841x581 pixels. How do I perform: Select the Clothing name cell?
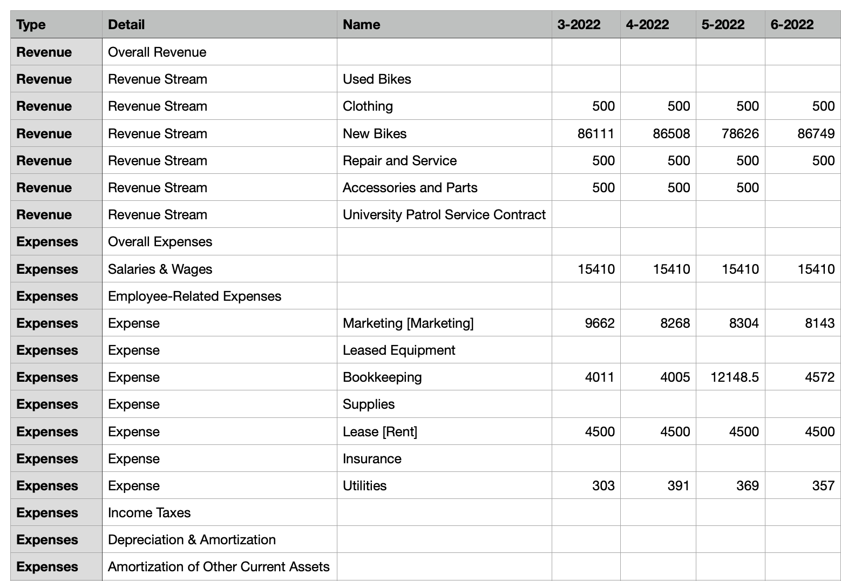point(444,106)
